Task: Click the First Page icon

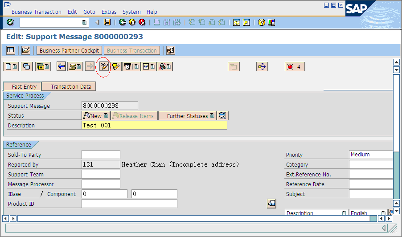Action: 192,22
